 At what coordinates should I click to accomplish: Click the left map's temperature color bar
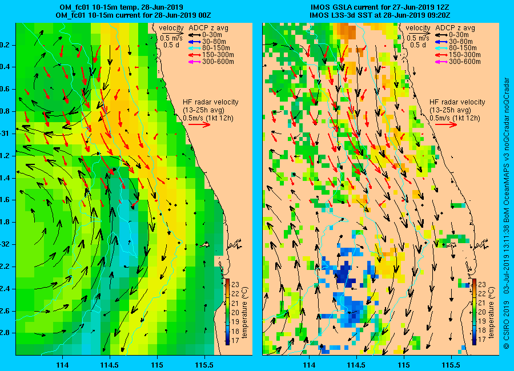click(x=227, y=312)
